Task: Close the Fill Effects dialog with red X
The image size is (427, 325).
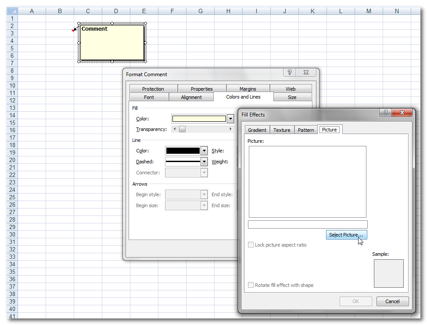Action: (402, 113)
